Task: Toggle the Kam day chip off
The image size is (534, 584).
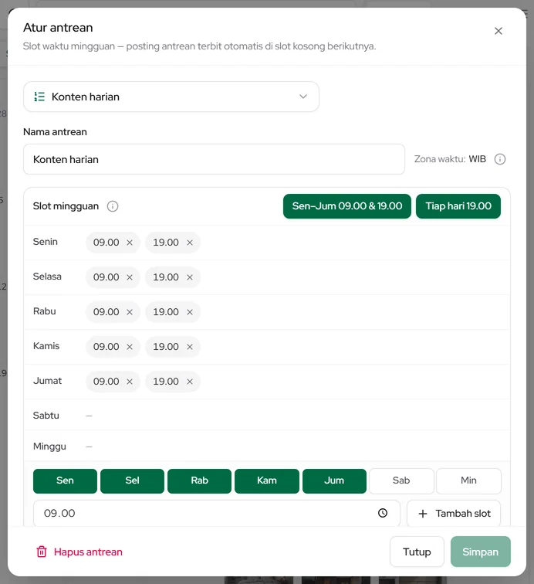Action: pyautogui.click(x=267, y=480)
